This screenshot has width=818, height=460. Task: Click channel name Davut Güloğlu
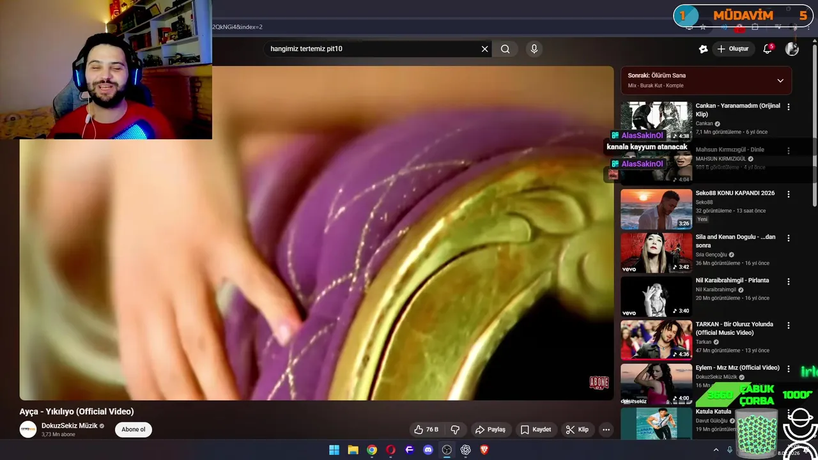coord(713,421)
